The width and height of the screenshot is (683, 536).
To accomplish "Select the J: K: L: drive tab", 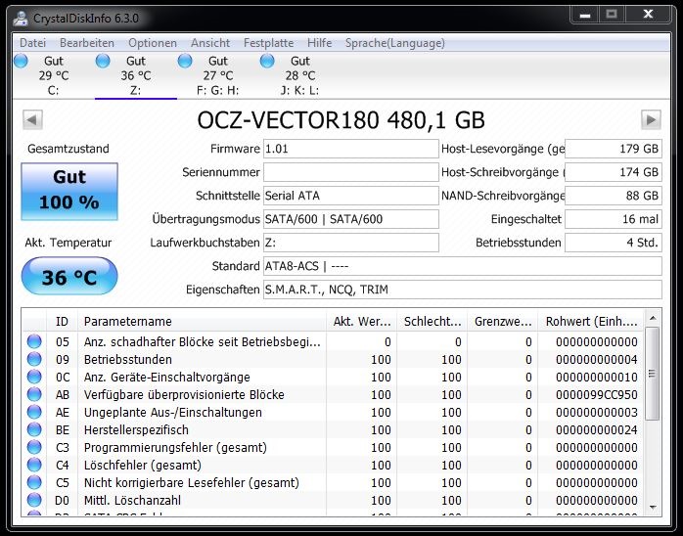I will (300, 75).
